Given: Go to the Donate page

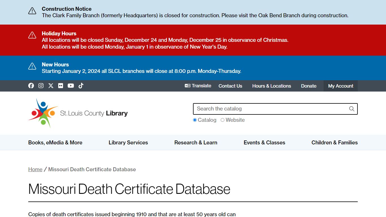Looking at the screenshot, I should click(x=309, y=86).
